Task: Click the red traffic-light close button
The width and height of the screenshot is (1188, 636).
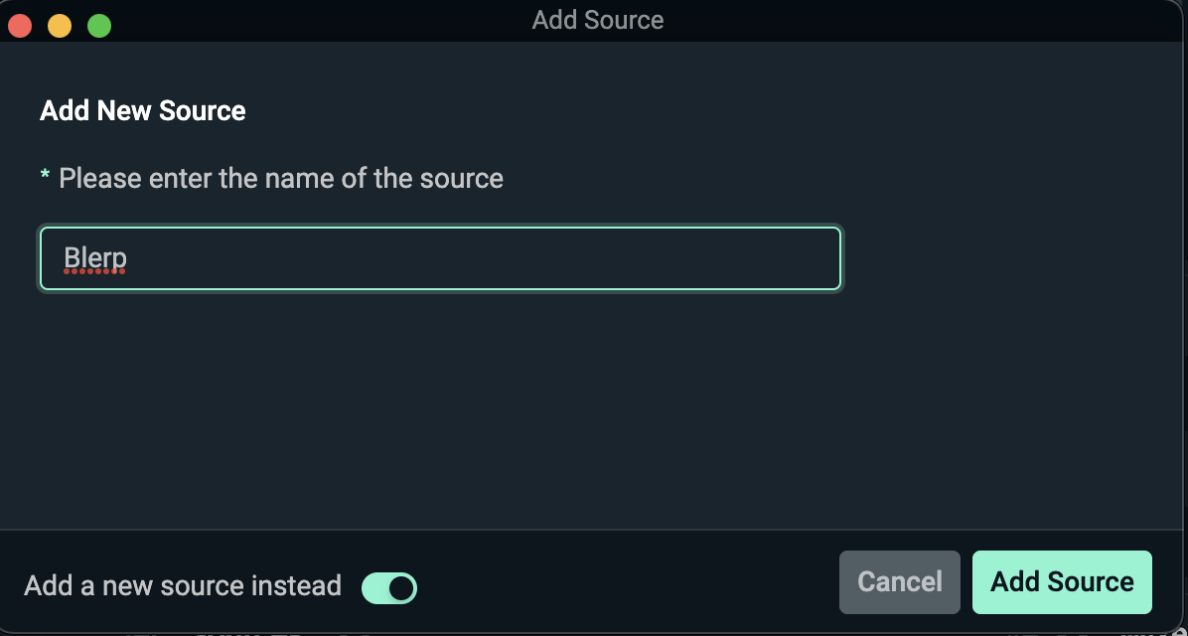Action: point(20,25)
